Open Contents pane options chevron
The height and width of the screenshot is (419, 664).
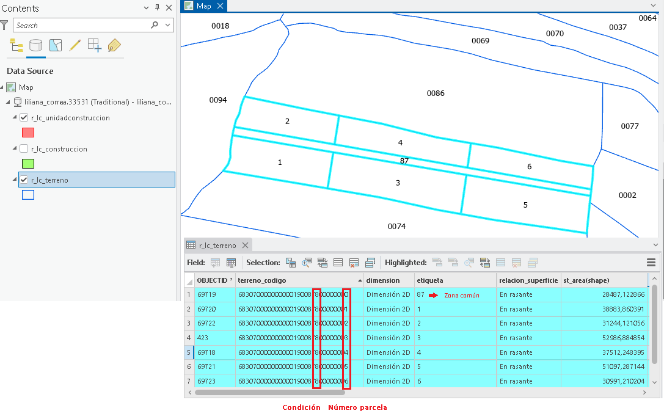(x=146, y=7)
